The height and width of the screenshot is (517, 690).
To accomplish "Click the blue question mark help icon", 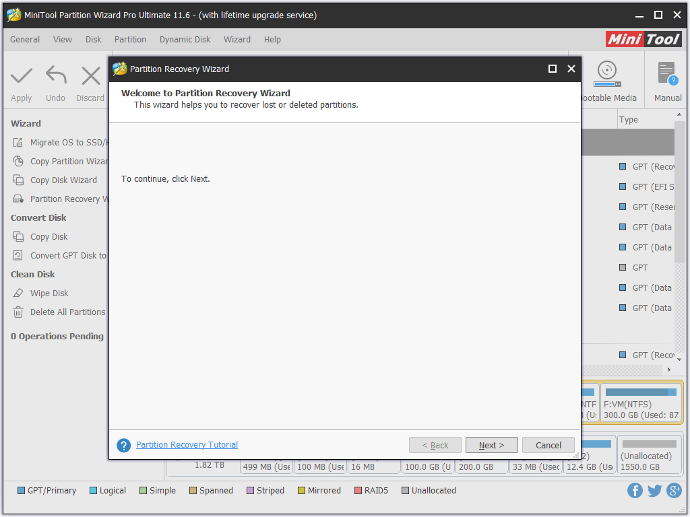I will [x=124, y=446].
